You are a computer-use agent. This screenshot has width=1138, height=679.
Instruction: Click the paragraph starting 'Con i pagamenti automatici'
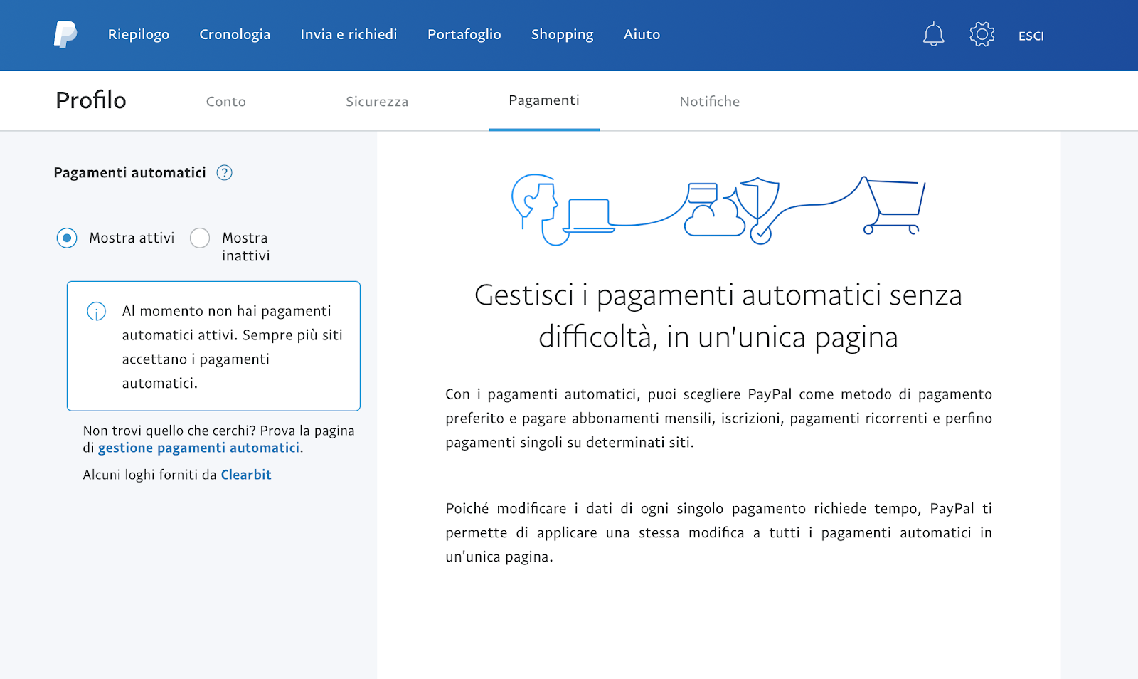718,418
